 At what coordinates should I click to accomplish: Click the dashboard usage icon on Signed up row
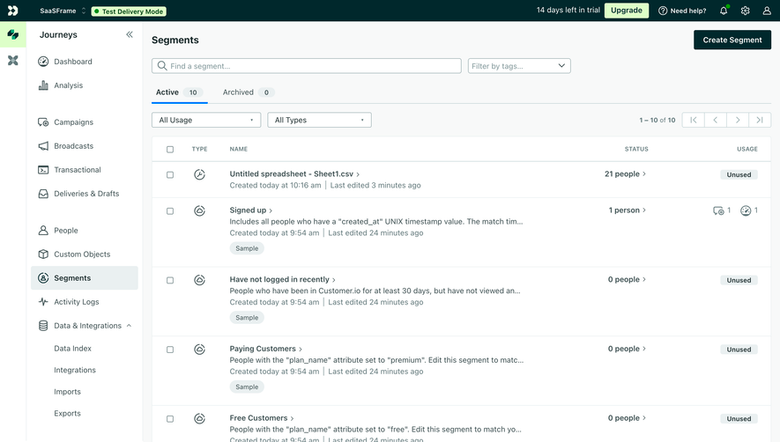coord(746,210)
